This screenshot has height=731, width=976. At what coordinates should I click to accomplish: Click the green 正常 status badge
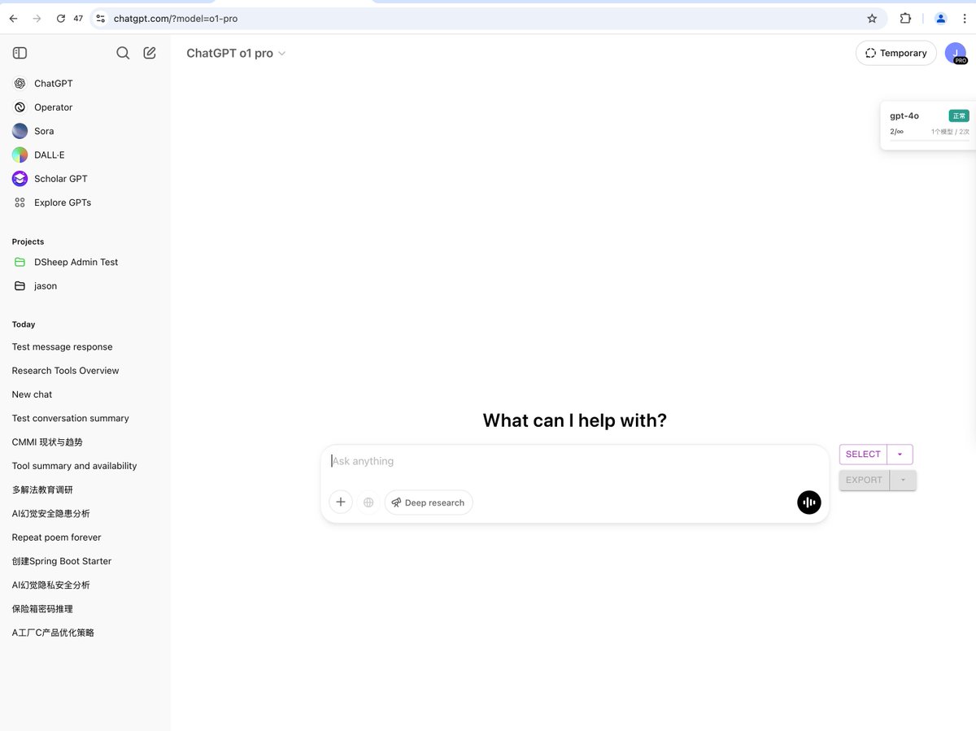pos(959,116)
